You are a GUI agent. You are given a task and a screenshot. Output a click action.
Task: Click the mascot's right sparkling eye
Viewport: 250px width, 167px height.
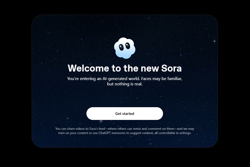tap(128, 46)
